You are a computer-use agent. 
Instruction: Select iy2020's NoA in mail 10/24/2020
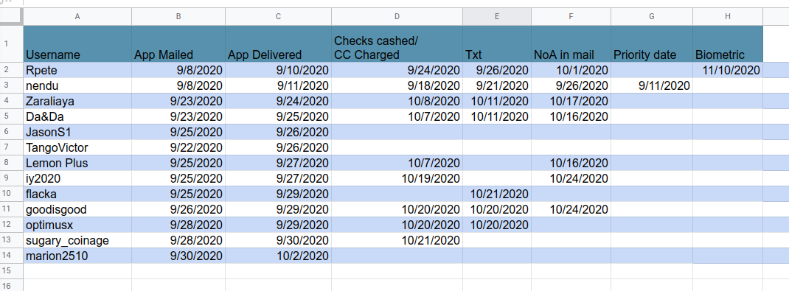coord(571,178)
